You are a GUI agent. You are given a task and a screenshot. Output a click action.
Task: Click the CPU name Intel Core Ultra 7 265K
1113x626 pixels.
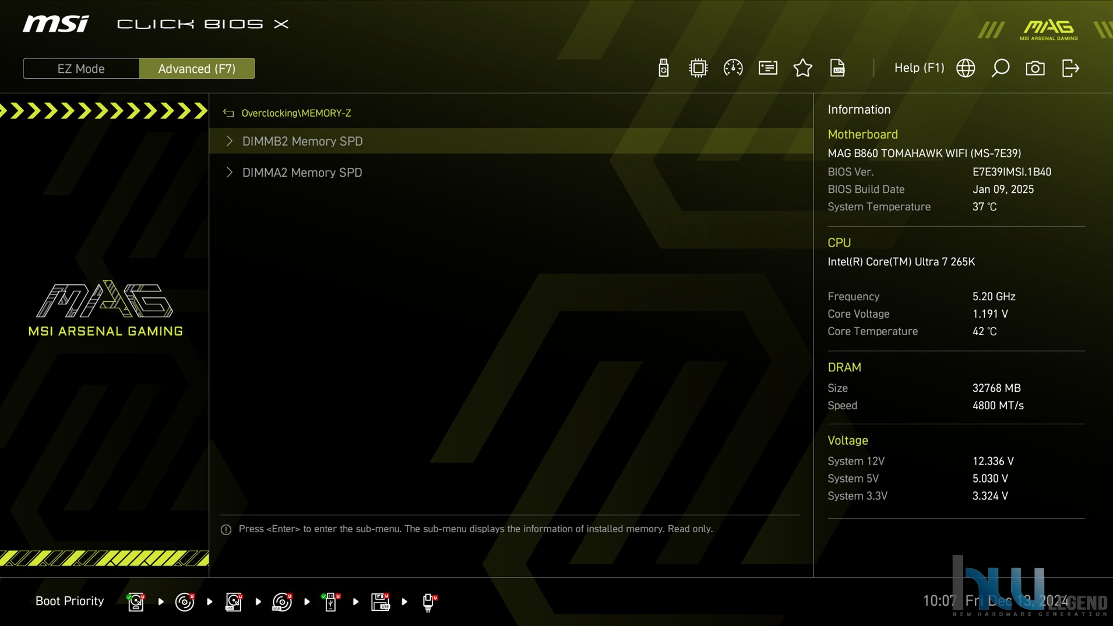pos(901,262)
